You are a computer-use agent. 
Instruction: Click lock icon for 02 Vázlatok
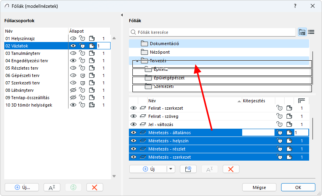tap(82, 46)
